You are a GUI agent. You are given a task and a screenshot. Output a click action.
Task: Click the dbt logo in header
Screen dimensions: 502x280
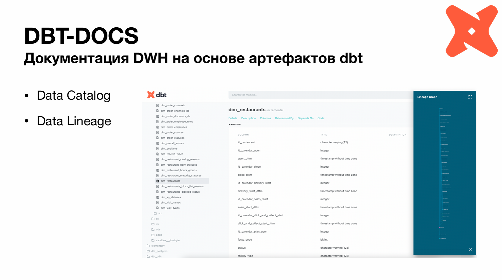pos(157,95)
